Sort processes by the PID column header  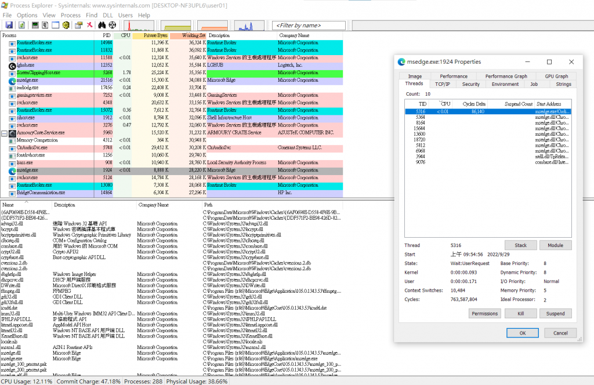pyautogui.click(x=104, y=35)
